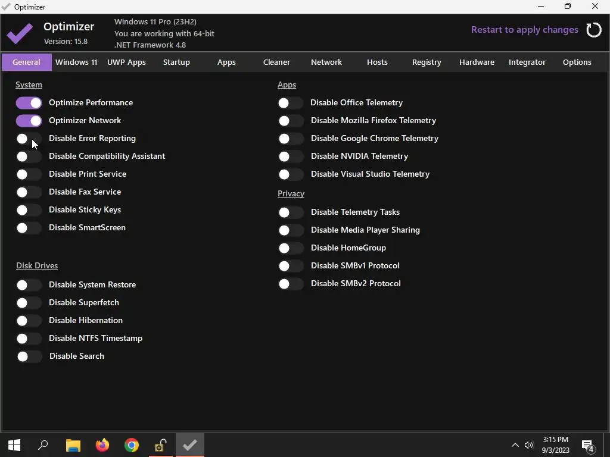Click the taskbar clock showing 3:15 PM

(x=556, y=445)
